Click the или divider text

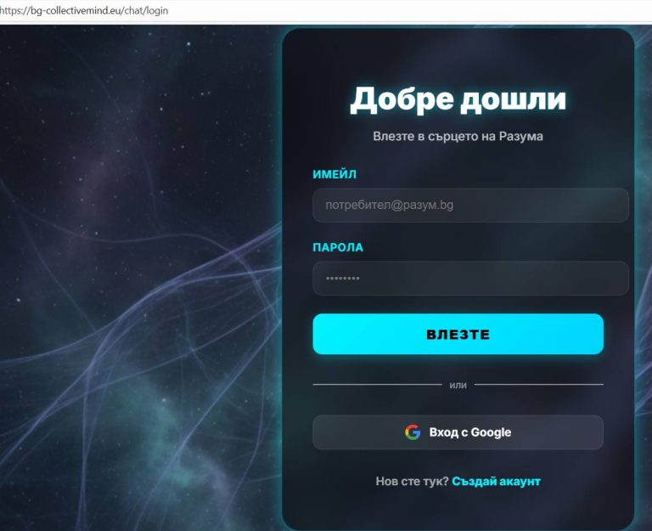pyautogui.click(x=458, y=386)
